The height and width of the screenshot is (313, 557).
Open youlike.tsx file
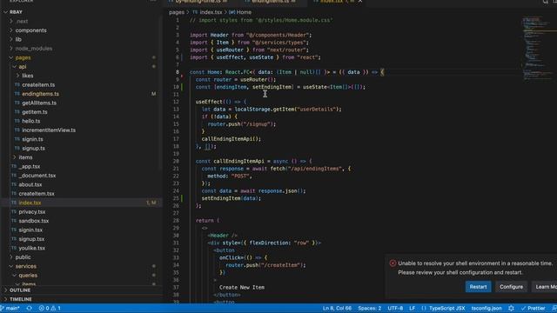[32, 248]
